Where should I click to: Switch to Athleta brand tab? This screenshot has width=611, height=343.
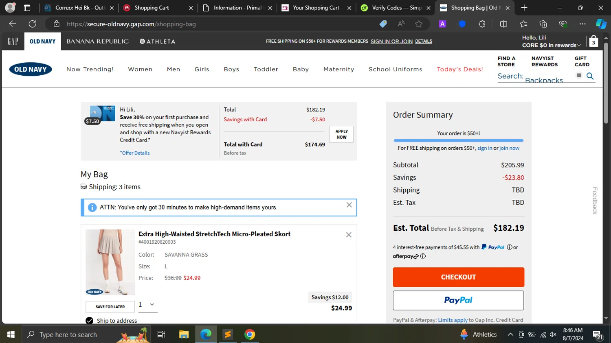coord(157,41)
